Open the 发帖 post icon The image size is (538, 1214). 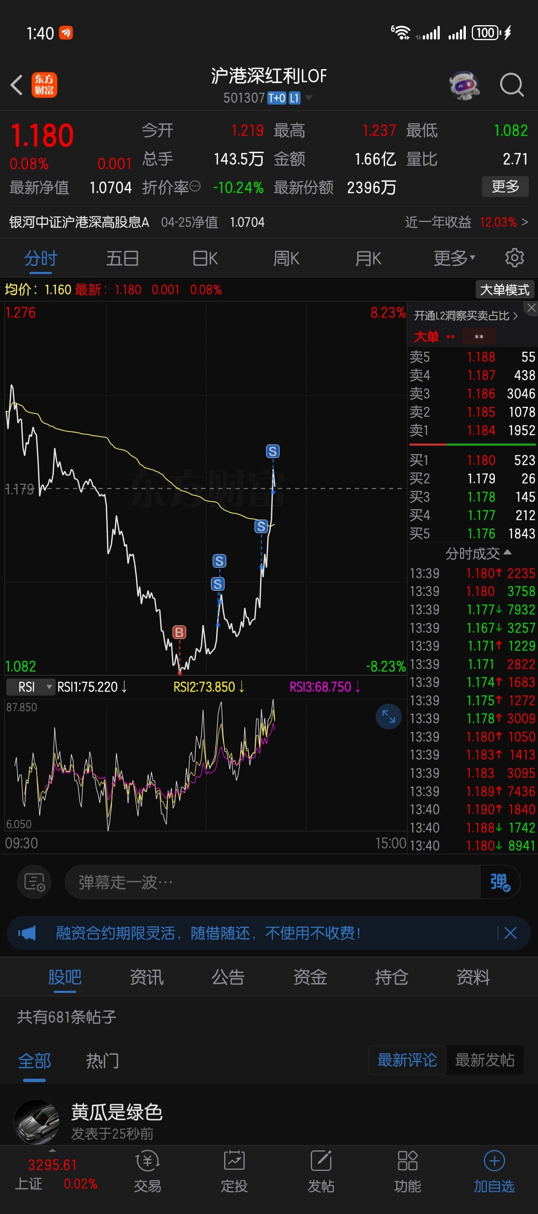321,1172
